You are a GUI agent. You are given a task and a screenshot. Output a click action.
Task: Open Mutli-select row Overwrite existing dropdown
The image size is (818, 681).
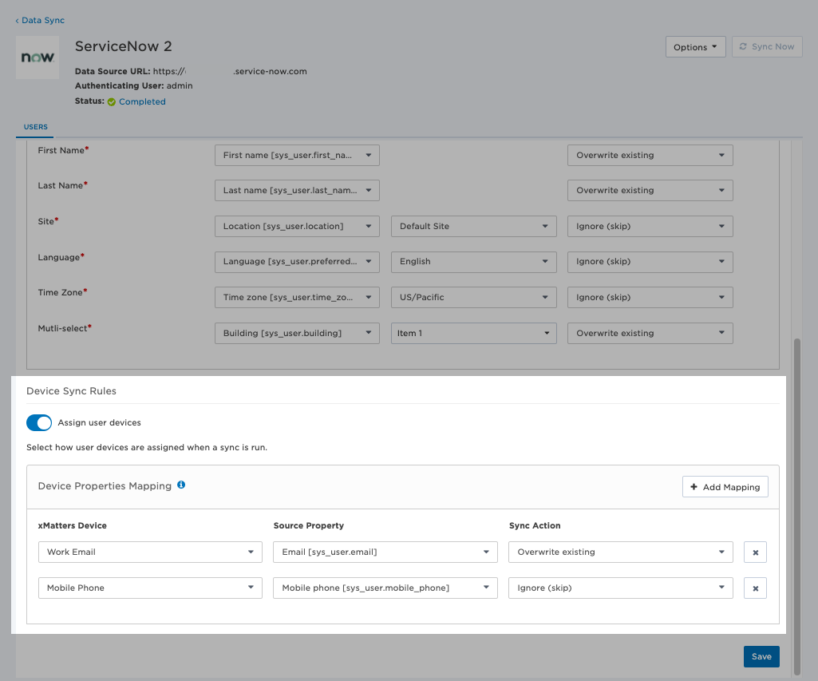pyautogui.click(x=650, y=334)
